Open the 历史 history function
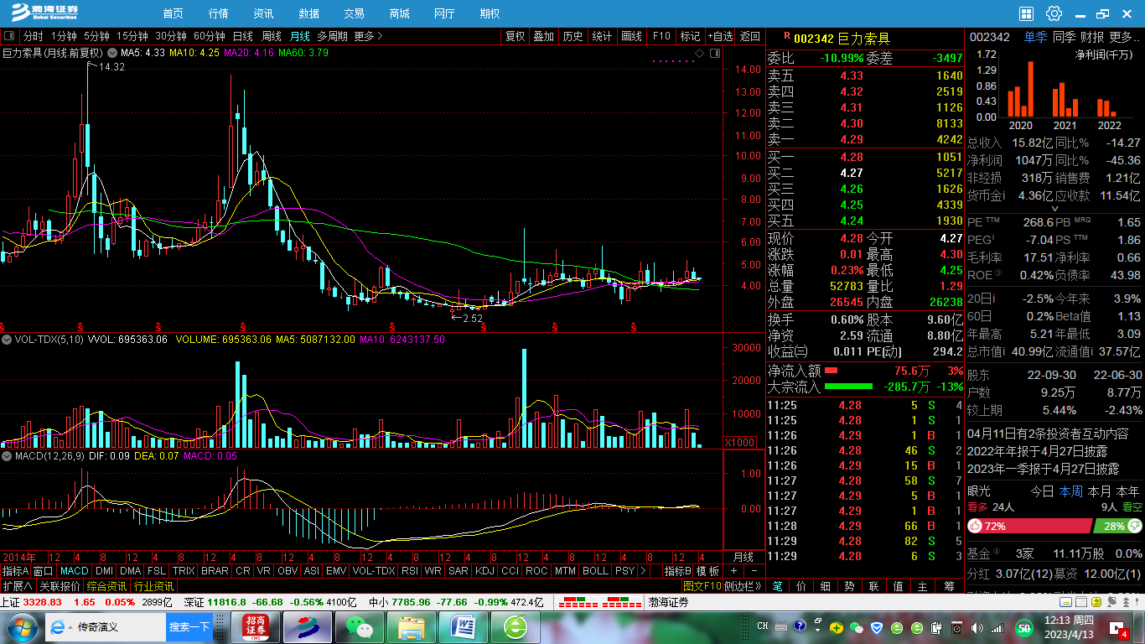1145x644 pixels. click(573, 36)
